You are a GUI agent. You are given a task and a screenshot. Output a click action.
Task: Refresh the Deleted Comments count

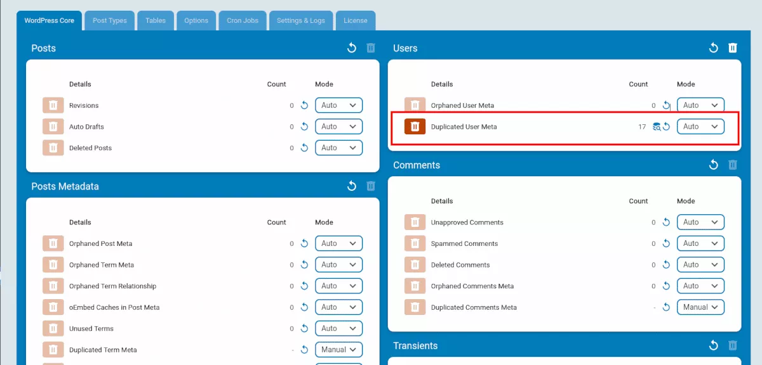pyautogui.click(x=666, y=265)
